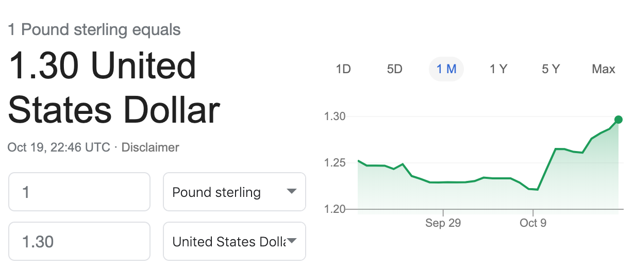The height and width of the screenshot is (267, 635).
Task: Switch chart to 5 Y range
Action: click(x=550, y=69)
